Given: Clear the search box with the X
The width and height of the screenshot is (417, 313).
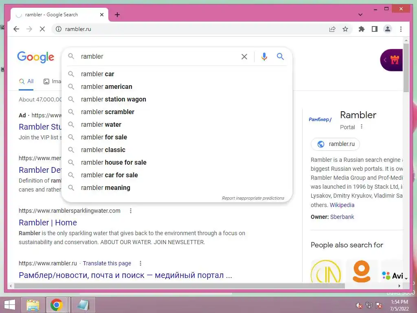Looking at the screenshot, I should pos(244,56).
